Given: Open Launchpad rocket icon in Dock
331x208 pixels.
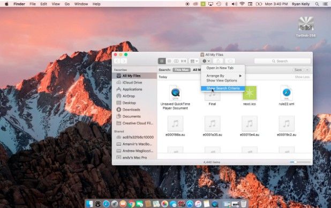Looking at the screenshot, I should pos(115,204).
